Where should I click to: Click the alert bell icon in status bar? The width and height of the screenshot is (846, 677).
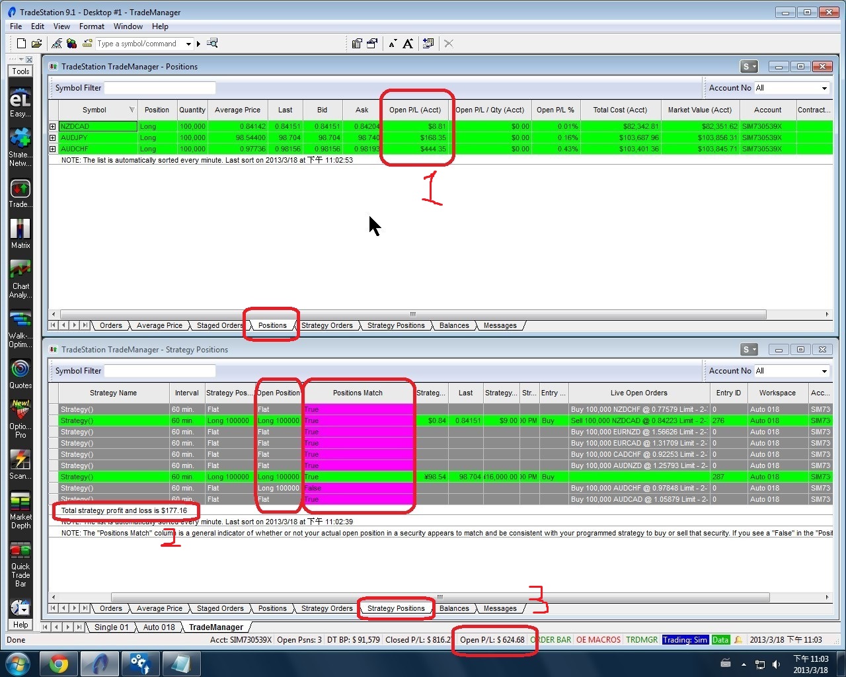[x=738, y=640]
